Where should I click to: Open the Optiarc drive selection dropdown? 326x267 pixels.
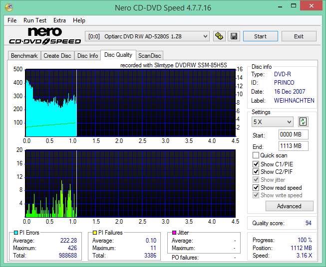147,36
